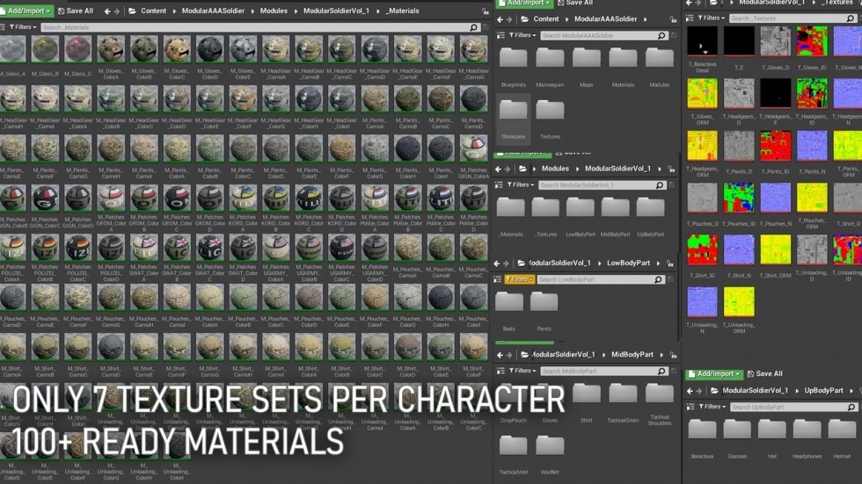862x484 pixels.
Task: Toggle sources panel in _Textures browser
Action: pyautogui.click(x=690, y=18)
